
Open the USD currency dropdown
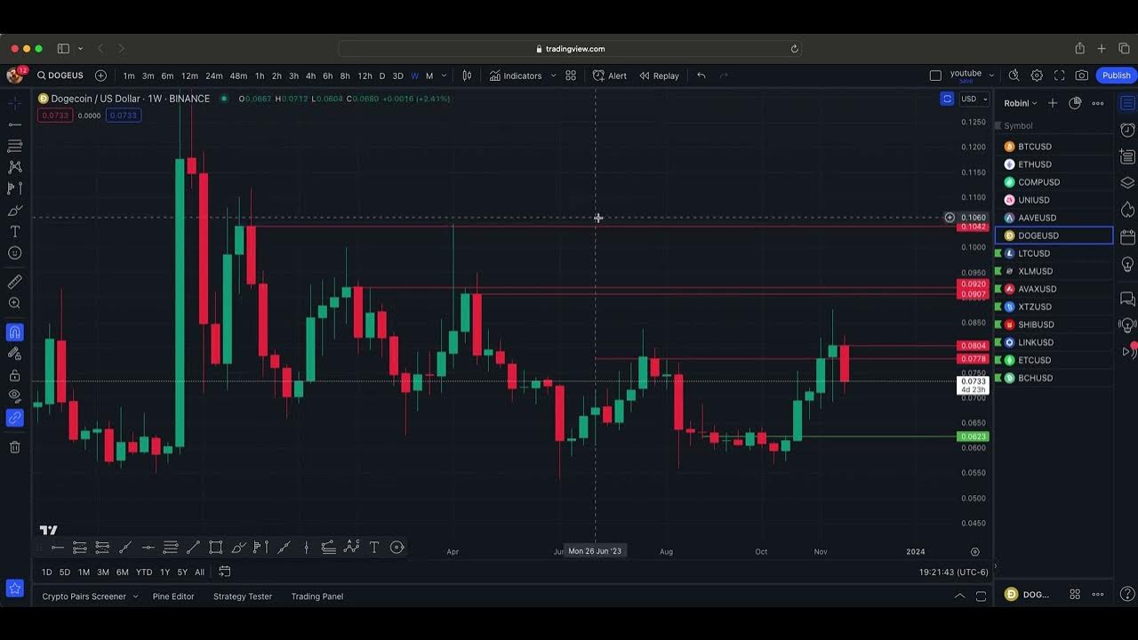[x=974, y=99]
